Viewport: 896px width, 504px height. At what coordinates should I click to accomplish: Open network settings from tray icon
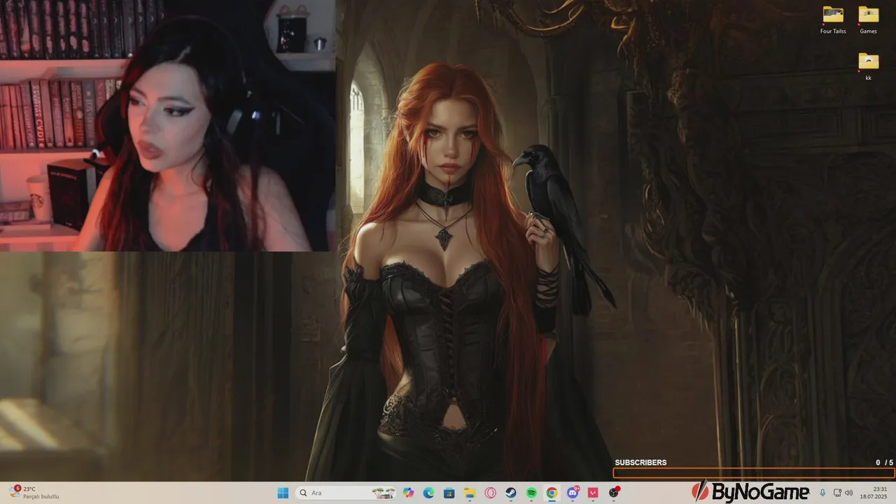pos(838,493)
